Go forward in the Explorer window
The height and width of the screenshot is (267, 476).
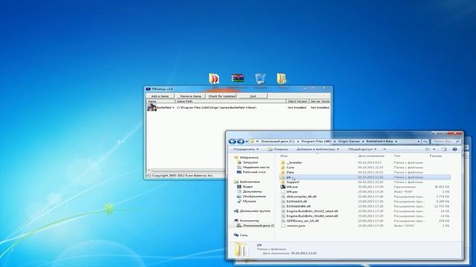click(x=240, y=142)
